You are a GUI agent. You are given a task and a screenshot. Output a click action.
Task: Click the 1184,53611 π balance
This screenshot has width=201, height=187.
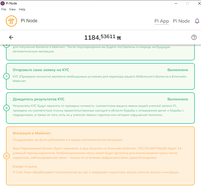103,37
